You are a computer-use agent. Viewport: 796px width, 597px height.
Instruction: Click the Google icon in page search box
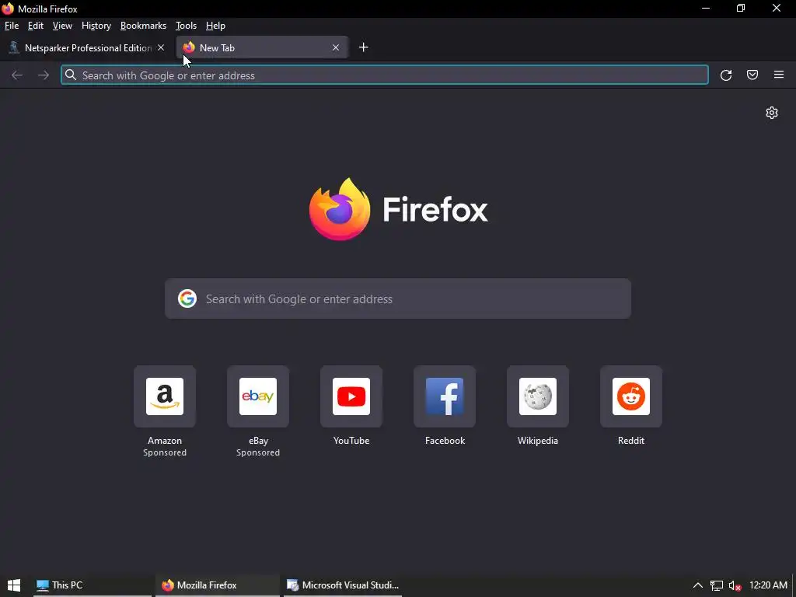coord(187,298)
